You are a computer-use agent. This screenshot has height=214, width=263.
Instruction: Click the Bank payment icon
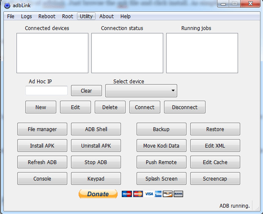pos(178,194)
